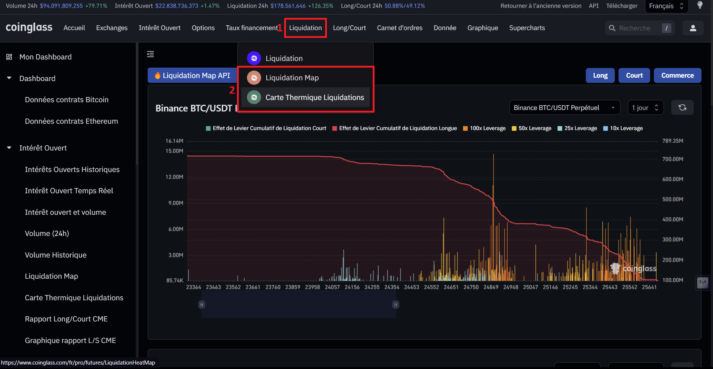Open the 1 jour period selector
The height and width of the screenshot is (369, 713).
645,108
